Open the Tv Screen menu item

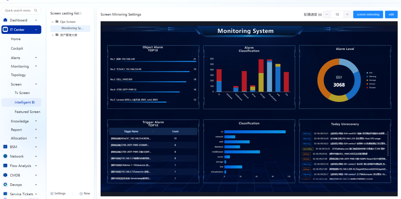coord(22,93)
